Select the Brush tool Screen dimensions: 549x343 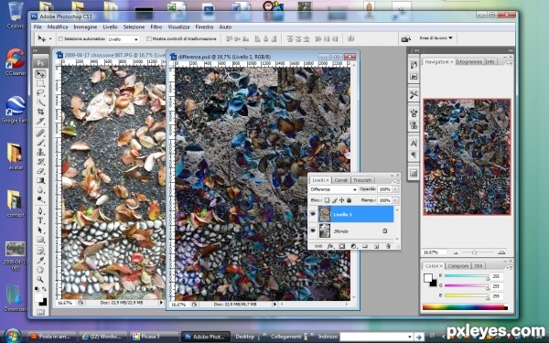(40, 143)
